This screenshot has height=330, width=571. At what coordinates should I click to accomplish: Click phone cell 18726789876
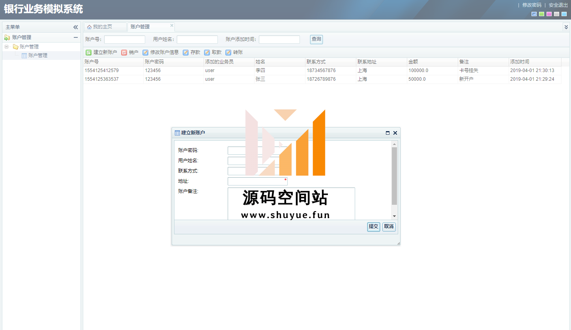331,79
